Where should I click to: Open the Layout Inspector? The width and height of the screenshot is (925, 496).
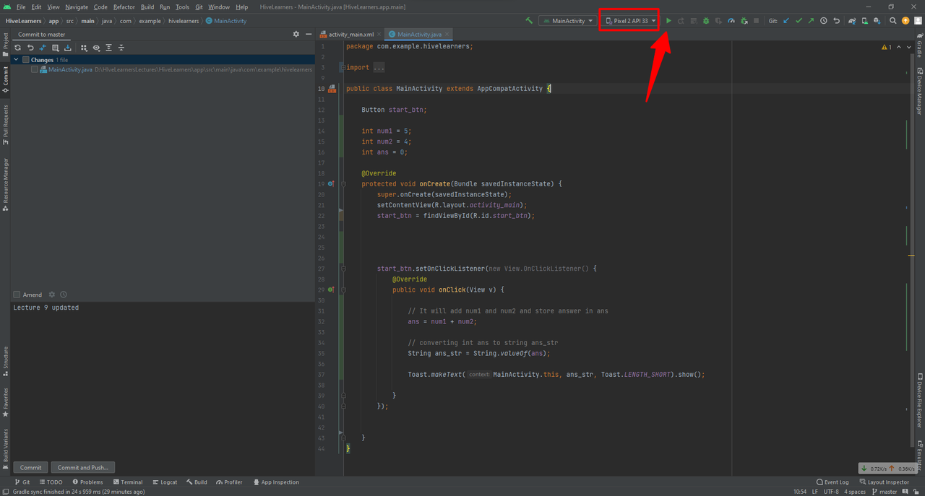tap(885, 482)
